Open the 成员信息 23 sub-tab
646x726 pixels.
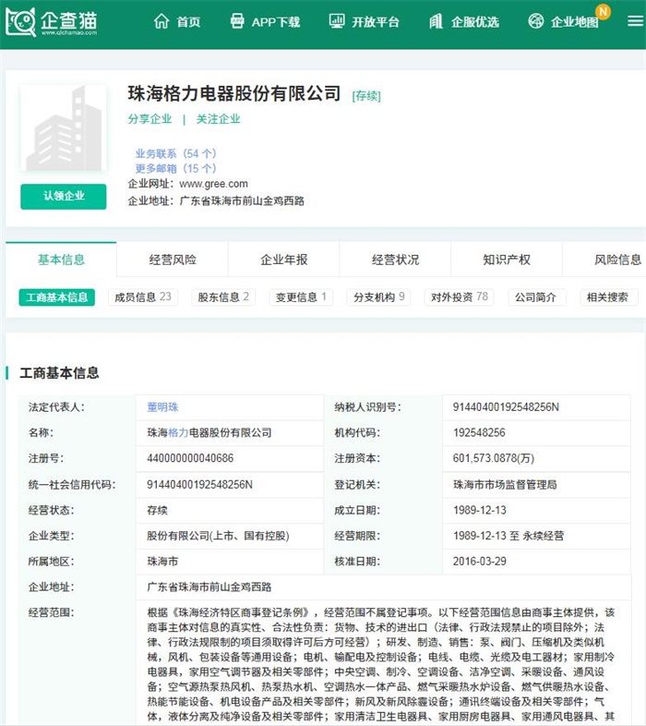pyautogui.click(x=143, y=297)
